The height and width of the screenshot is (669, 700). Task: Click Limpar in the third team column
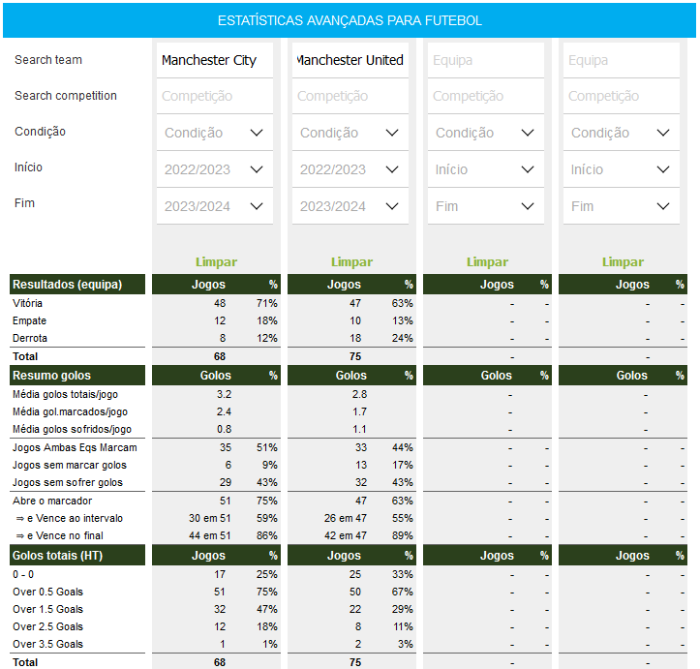click(x=488, y=262)
